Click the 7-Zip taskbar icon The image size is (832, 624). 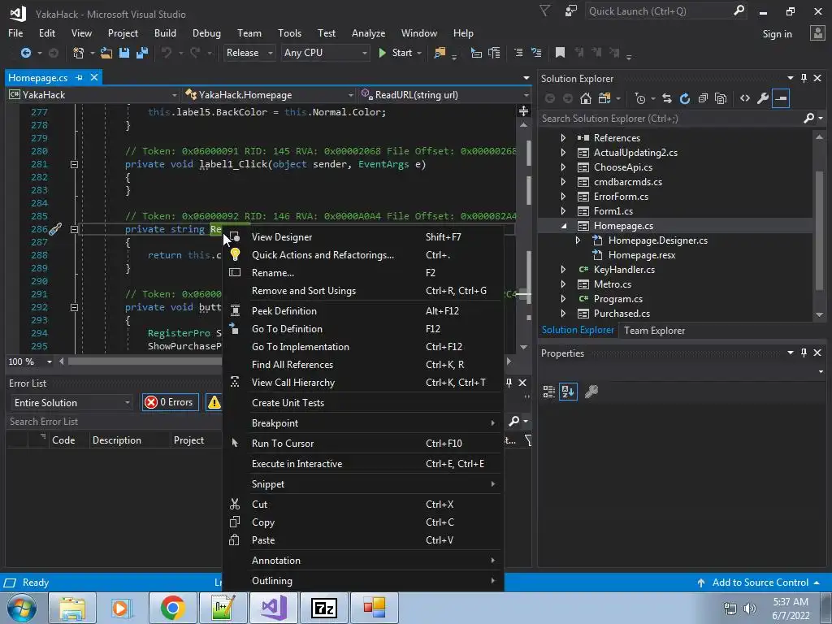tap(324, 608)
